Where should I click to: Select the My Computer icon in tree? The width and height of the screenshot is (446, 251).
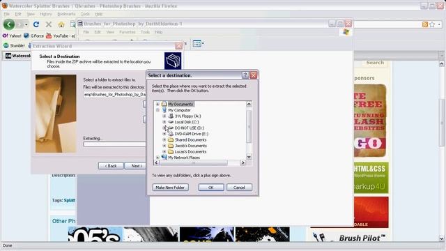coord(164,110)
